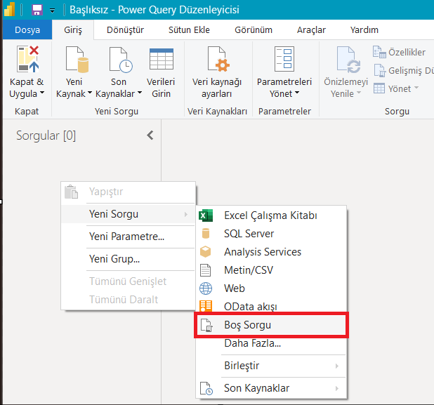The height and width of the screenshot is (405, 434).
Task: Click the Dosya file menu button
Action: [x=27, y=30]
